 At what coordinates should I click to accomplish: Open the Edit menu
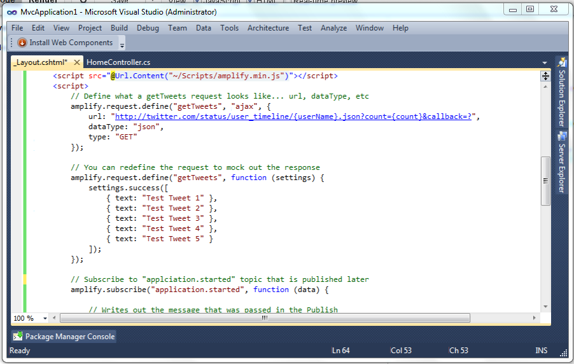click(38, 28)
